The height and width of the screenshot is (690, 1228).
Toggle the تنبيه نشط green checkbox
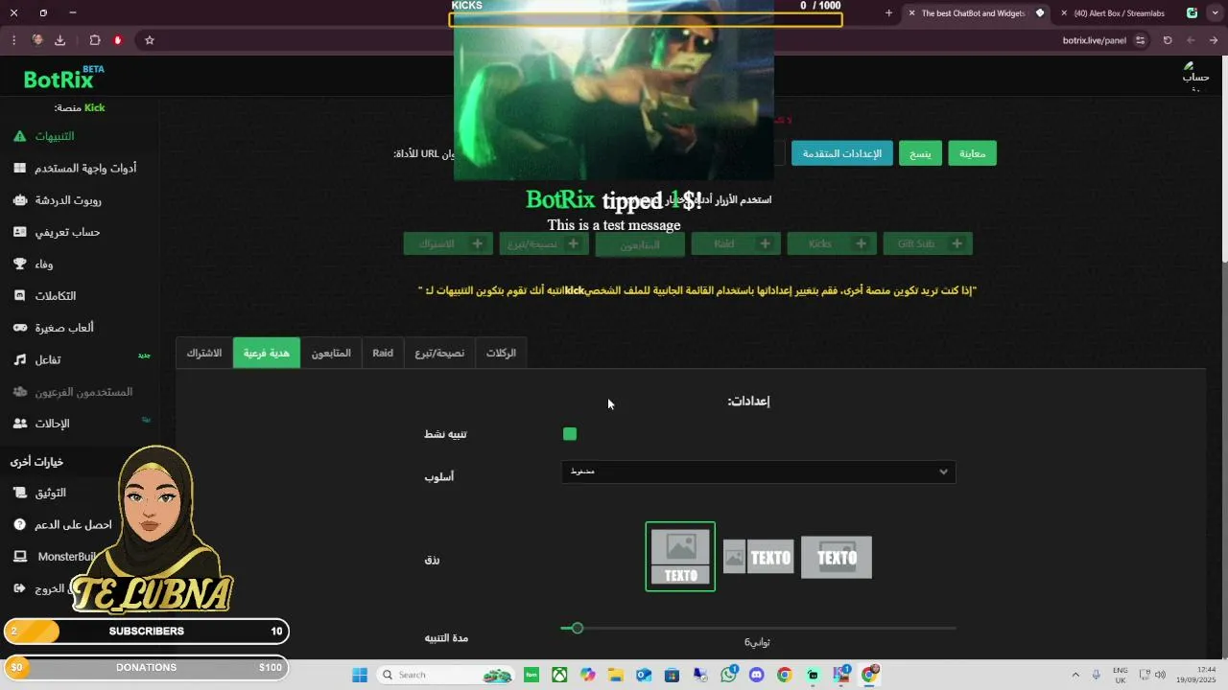click(x=570, y=434)
